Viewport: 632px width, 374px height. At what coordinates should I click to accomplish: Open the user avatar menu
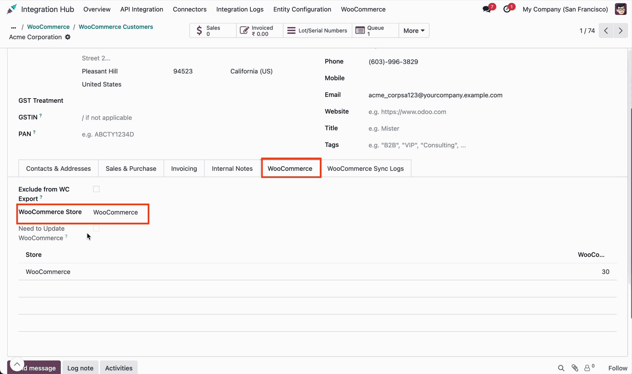(620, 9)
